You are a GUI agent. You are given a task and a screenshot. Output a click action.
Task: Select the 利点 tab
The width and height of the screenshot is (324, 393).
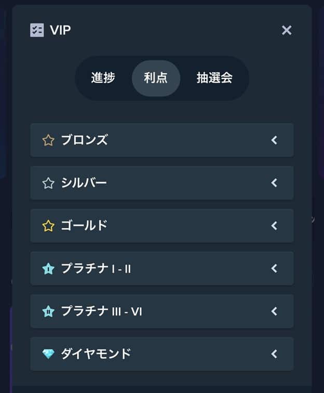[156, 78]
